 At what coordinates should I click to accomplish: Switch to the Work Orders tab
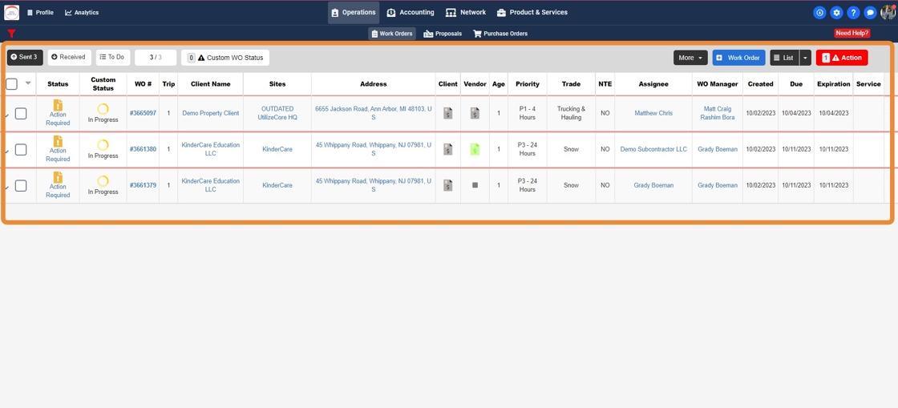pos(392,34)
